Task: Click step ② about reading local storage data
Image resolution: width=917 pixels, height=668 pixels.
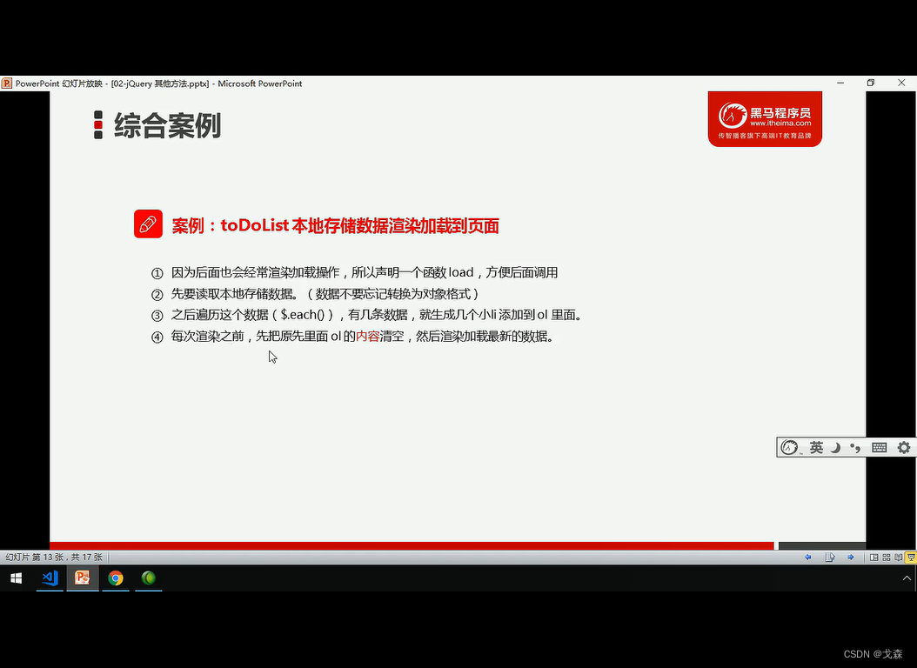Action: (x=315, y=294)
